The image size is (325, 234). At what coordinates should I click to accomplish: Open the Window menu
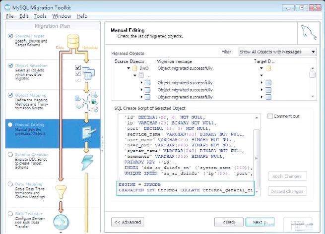62,16
